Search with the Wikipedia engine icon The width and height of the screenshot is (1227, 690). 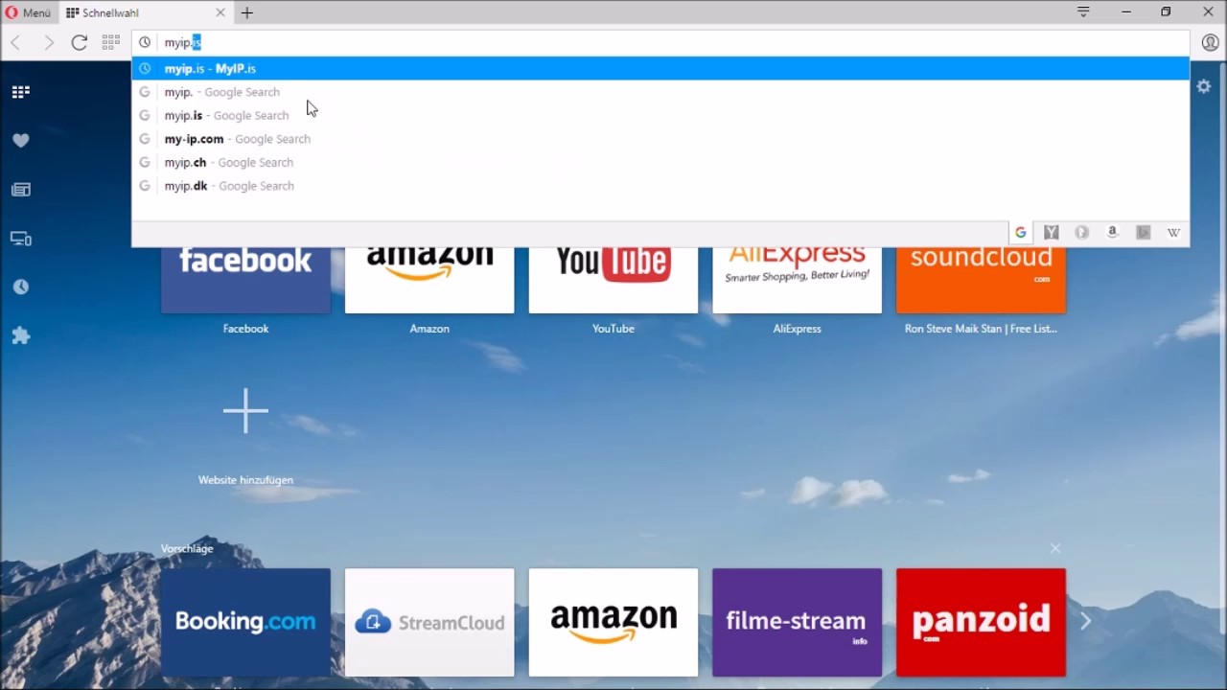pyautogui.click(x=1173, y=233)
